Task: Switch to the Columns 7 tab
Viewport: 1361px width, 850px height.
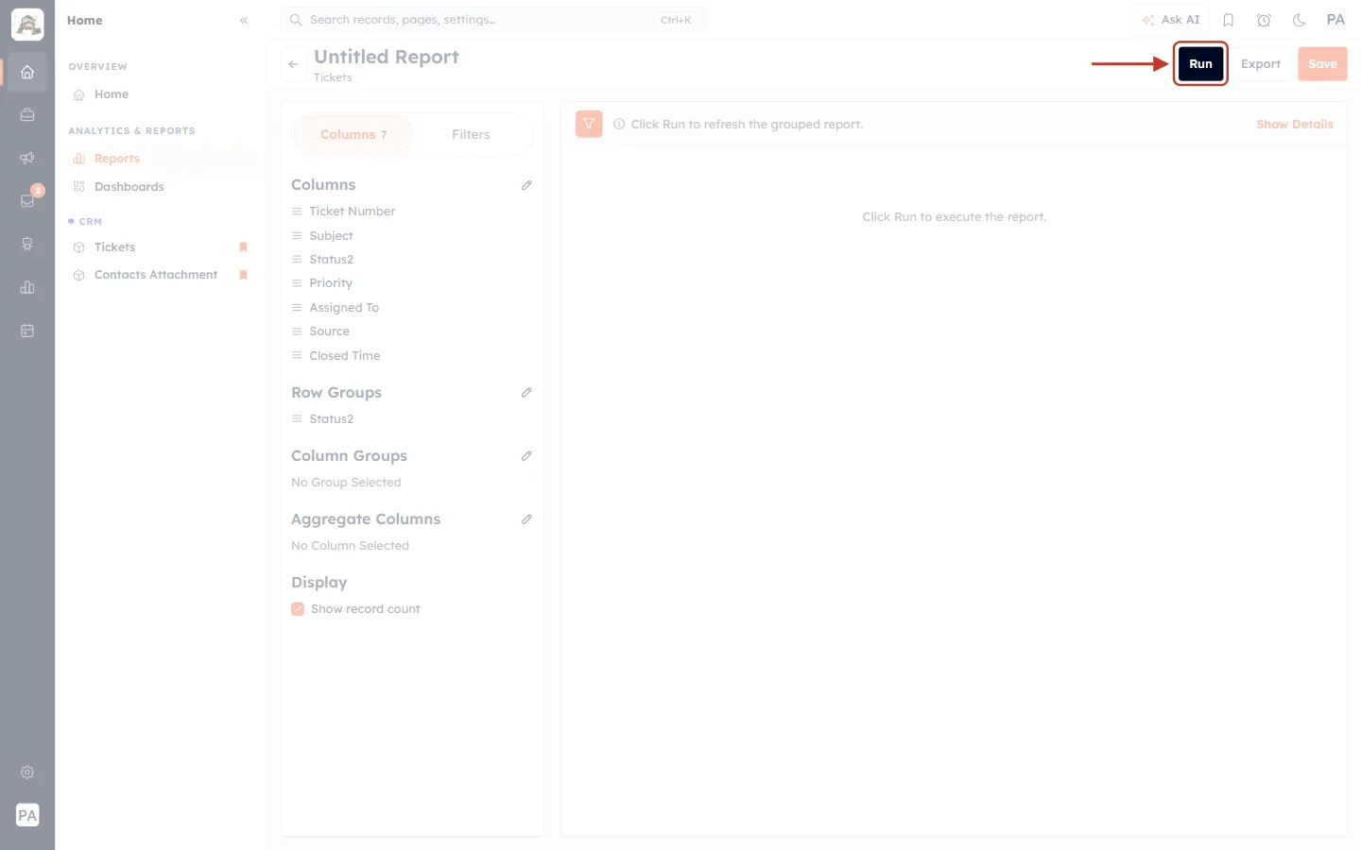Action: 353,134
